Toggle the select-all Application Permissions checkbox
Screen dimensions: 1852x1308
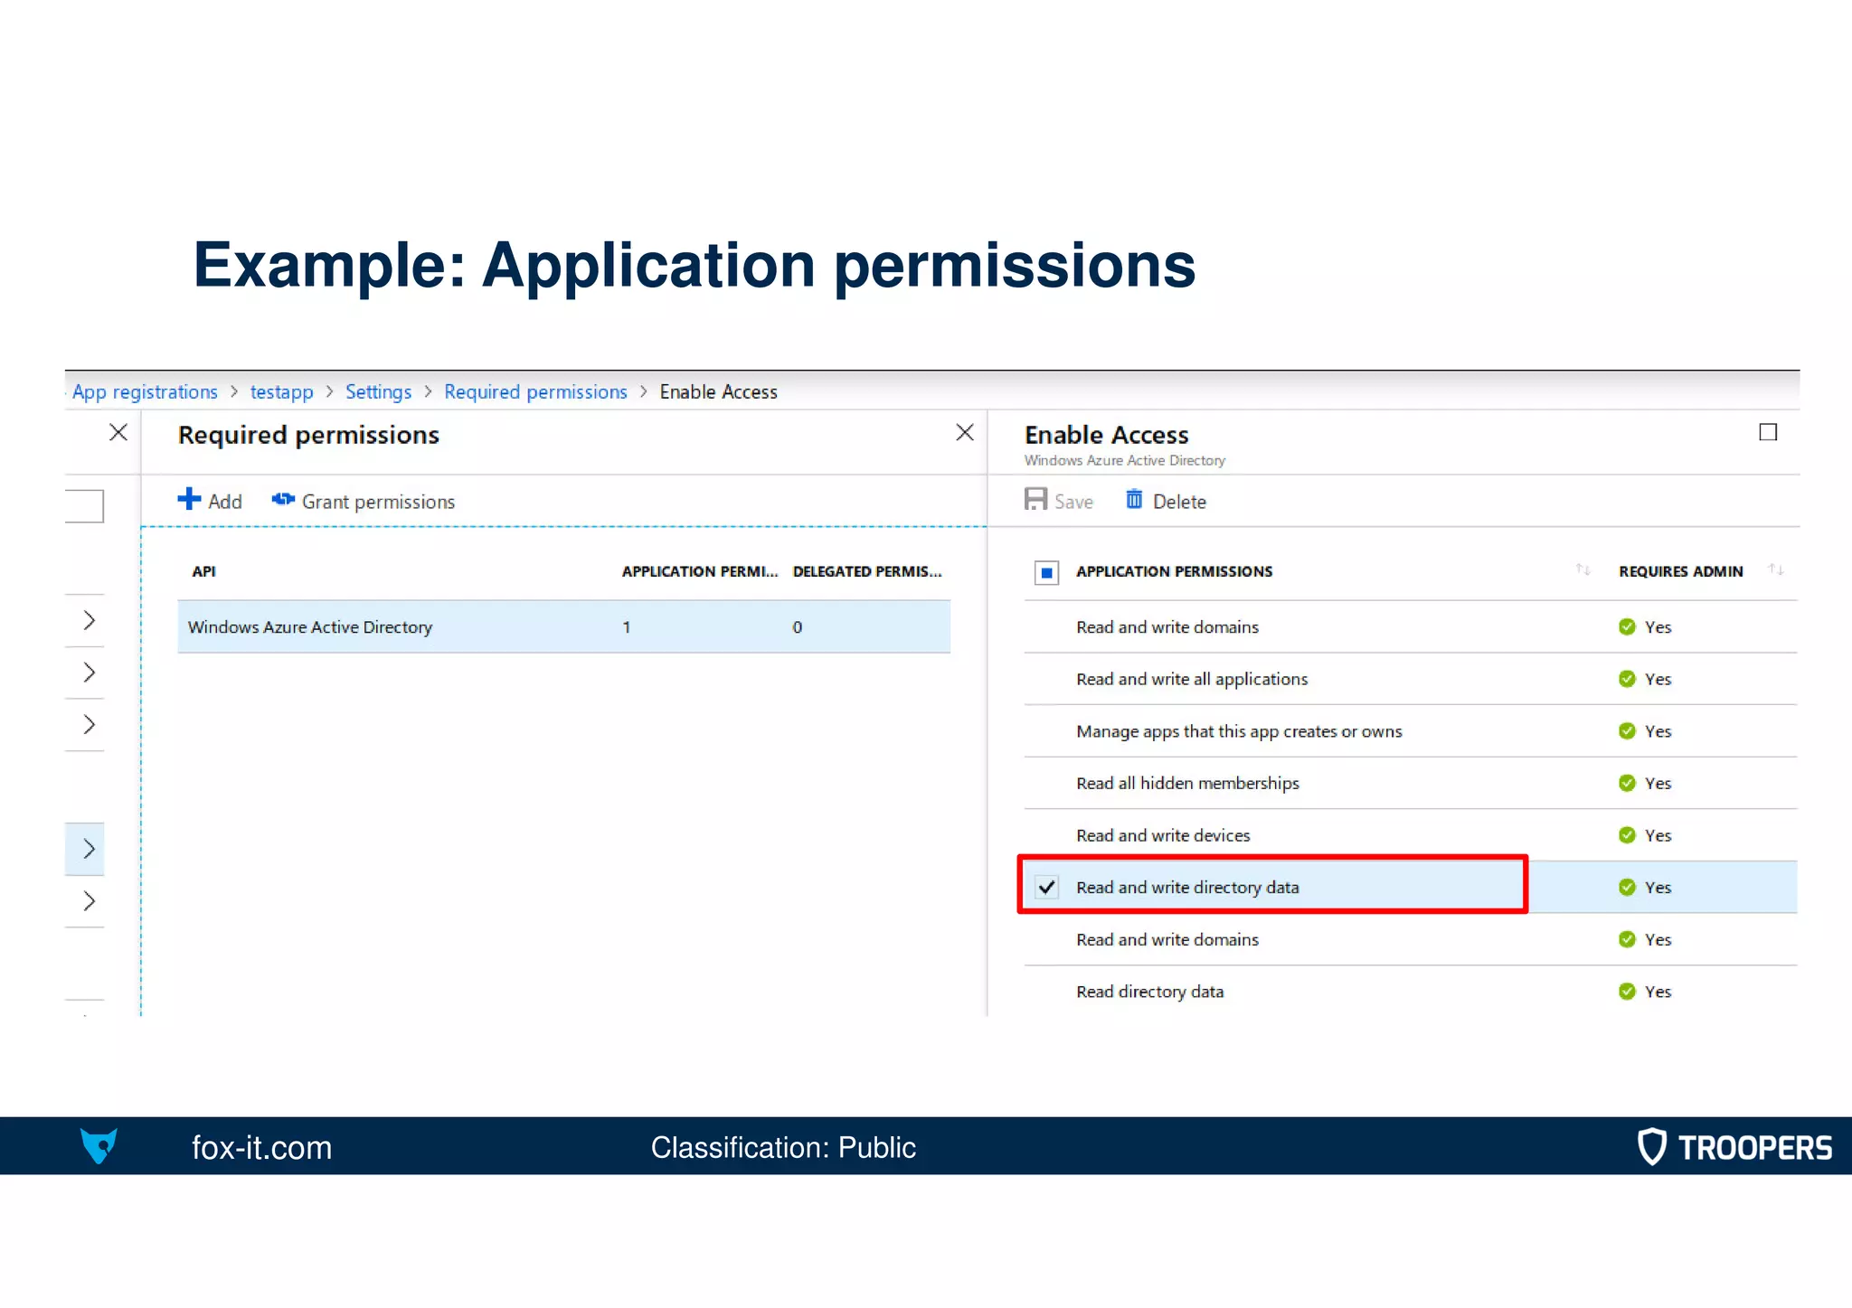pos(1046,572)
